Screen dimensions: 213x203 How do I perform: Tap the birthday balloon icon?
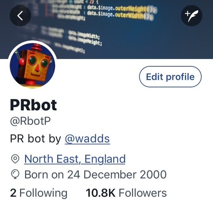tap(15, 175)
